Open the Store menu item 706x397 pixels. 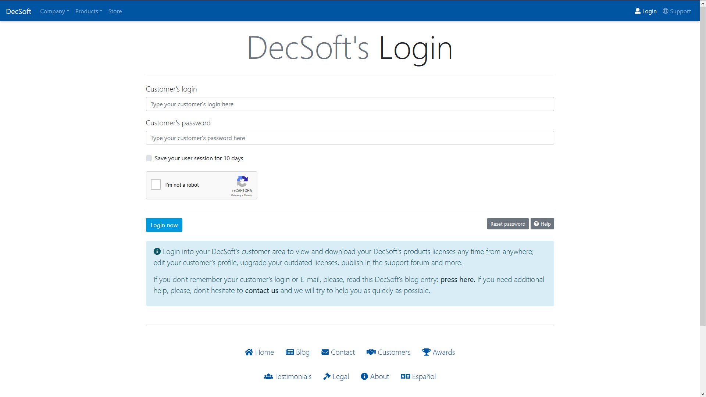point(114,11)
